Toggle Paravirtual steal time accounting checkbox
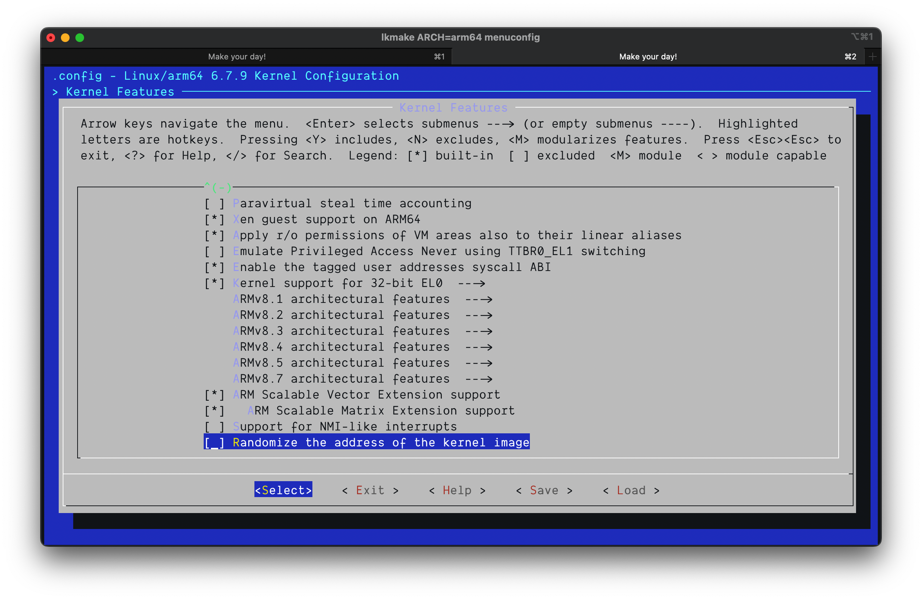Viewport: 922px width, 600px height. [214, 203]
